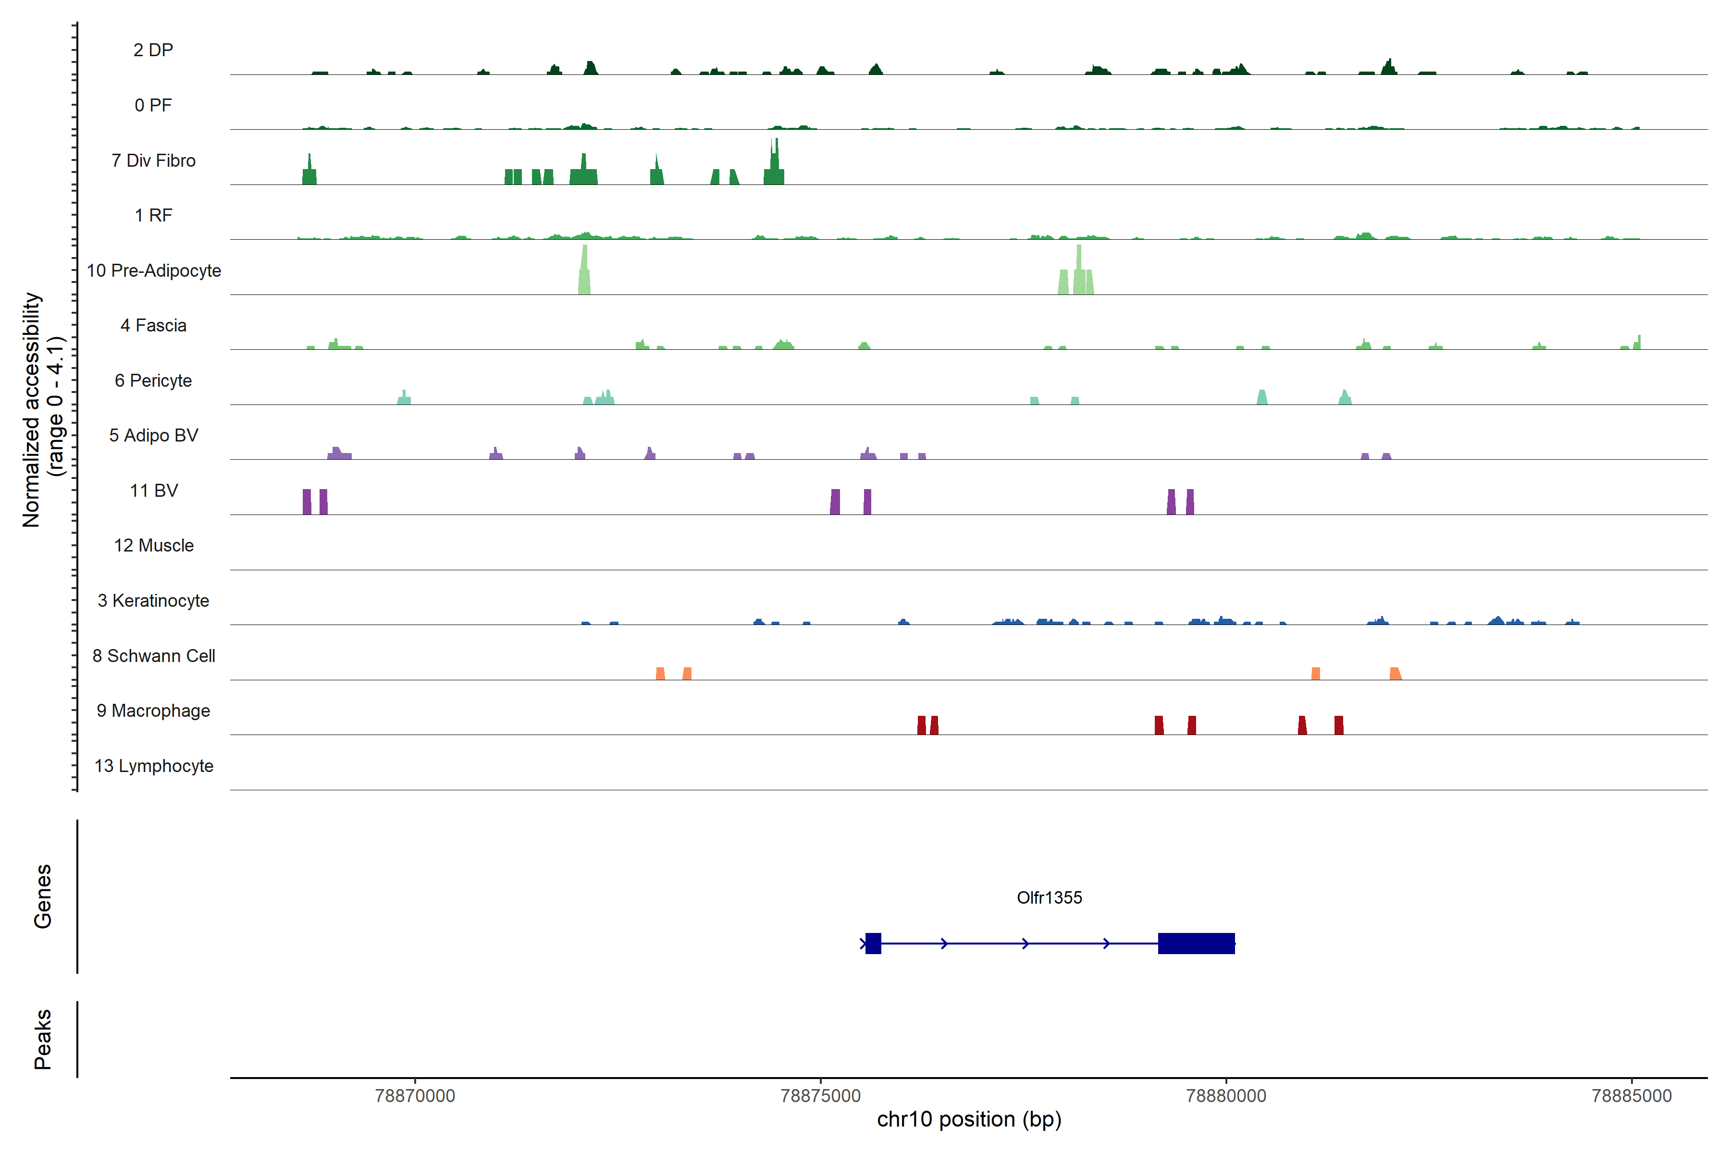Image resolution: width=1730 pixels, height=1153 pixels.
Task: Select the 8 Schwann Cell track label
Action: click(x=153, y=656)
